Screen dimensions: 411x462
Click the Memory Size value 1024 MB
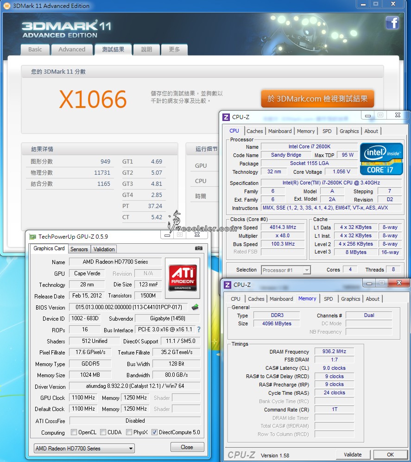tap(90, 375)
